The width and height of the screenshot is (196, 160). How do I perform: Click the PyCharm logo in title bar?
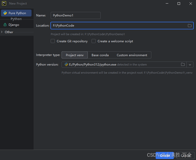pyautogui.click(x=4, y=3)
